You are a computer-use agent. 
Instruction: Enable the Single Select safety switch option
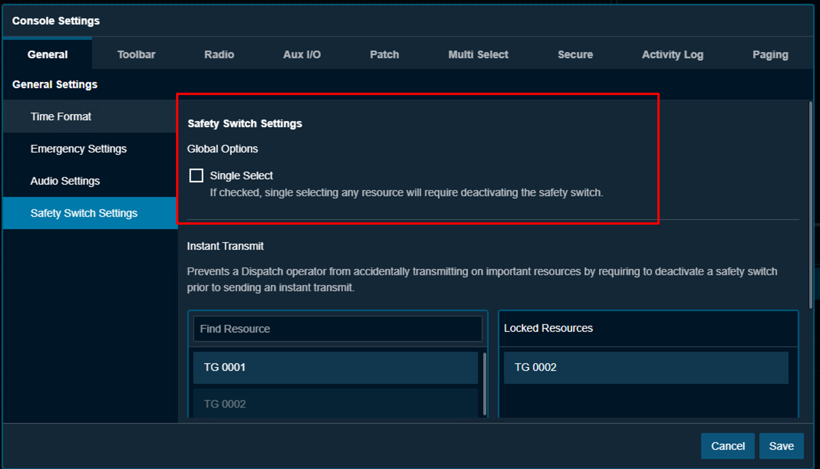(196, 175)
